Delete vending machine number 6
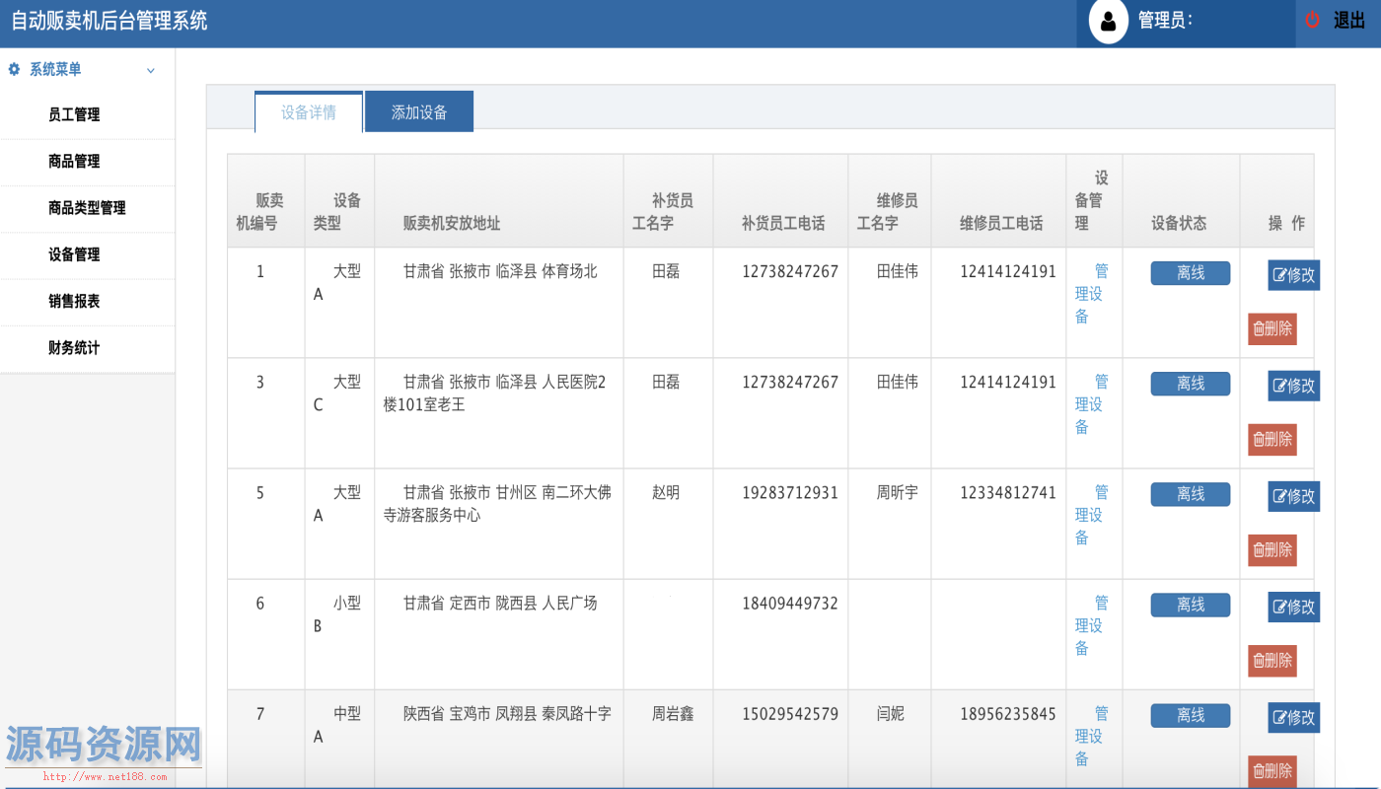The height and width of the screenshot is (789, 1381). (x=1272, y=660)
